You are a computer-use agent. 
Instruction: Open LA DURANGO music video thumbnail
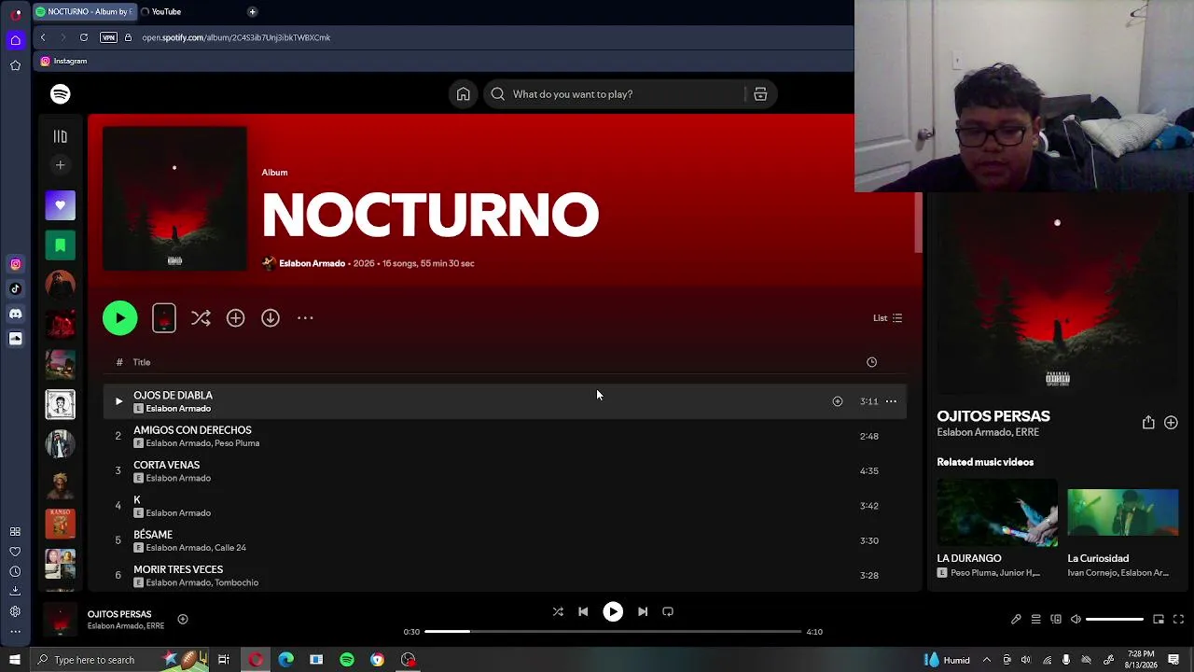(x=997, y=512)
